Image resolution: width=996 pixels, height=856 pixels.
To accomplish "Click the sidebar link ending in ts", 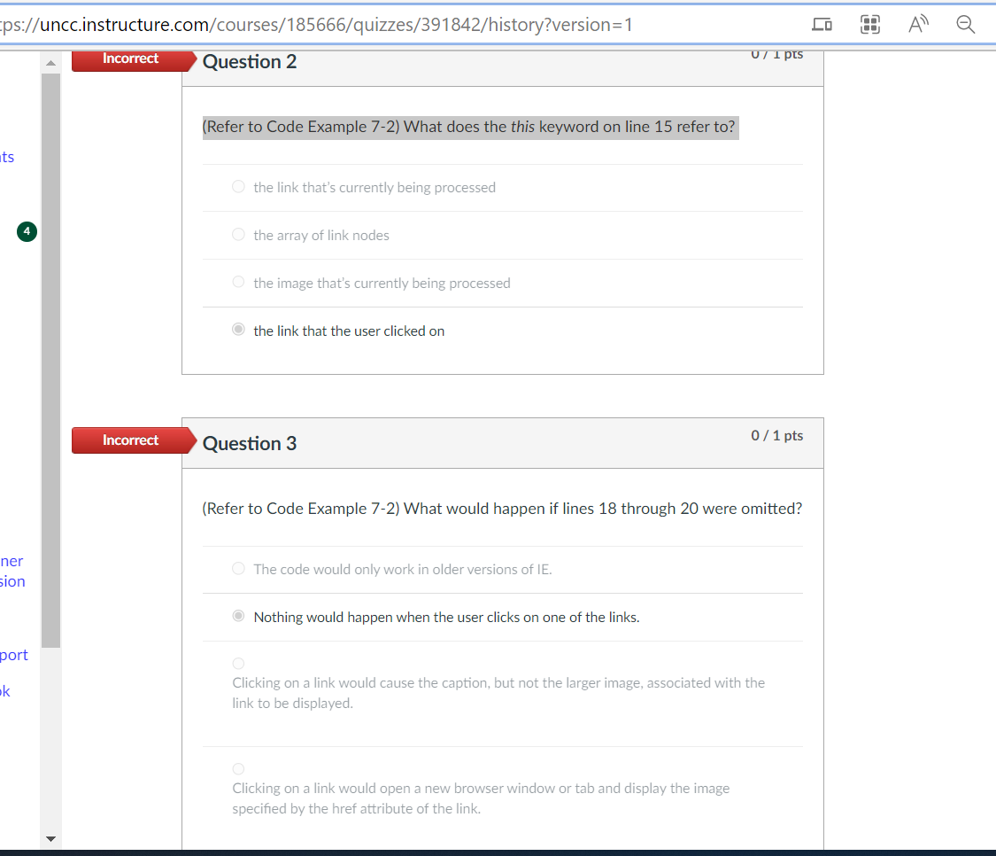I will [x=7, y=156].
